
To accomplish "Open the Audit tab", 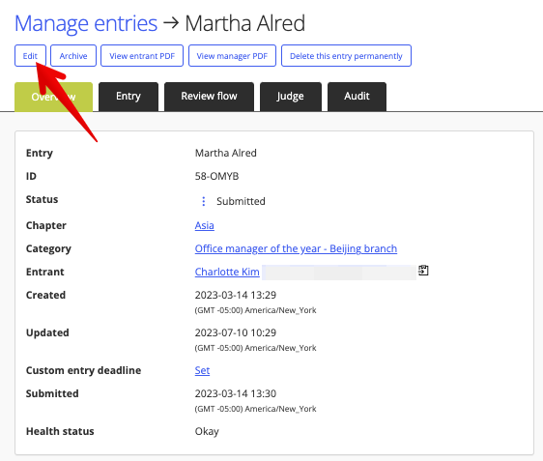I will tap(357, 97).
